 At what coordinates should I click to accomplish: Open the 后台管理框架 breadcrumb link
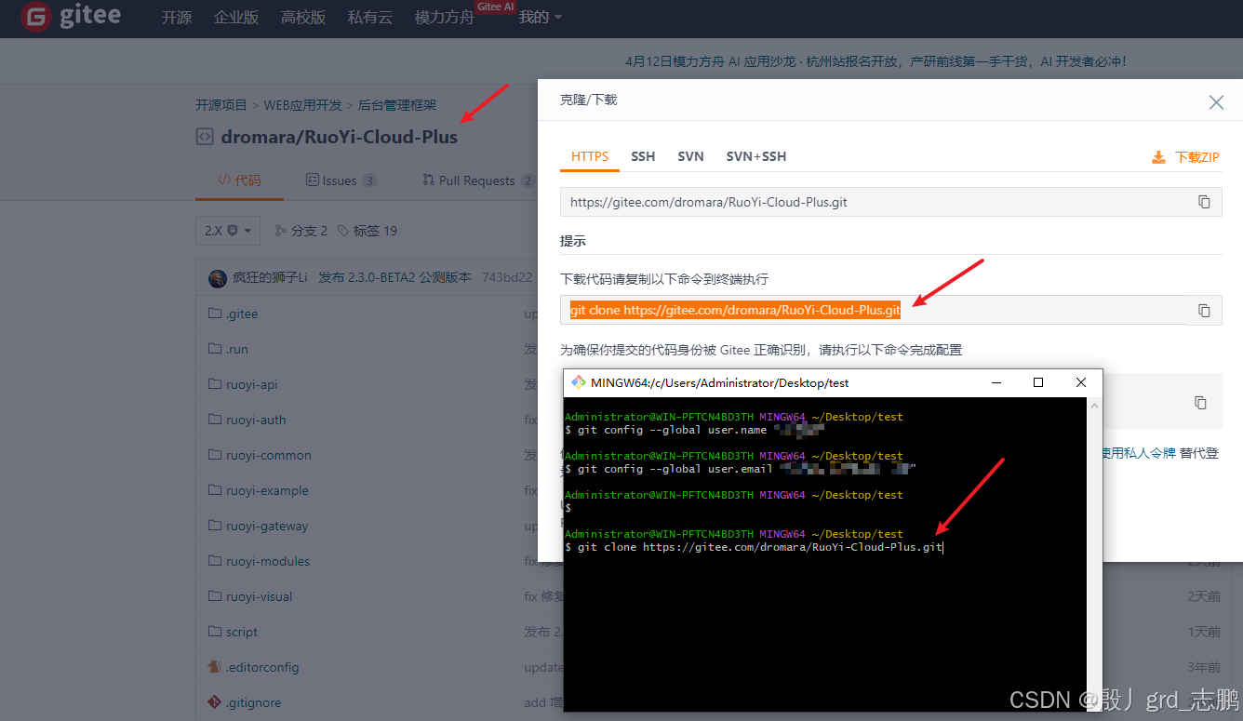pos(397,105)
